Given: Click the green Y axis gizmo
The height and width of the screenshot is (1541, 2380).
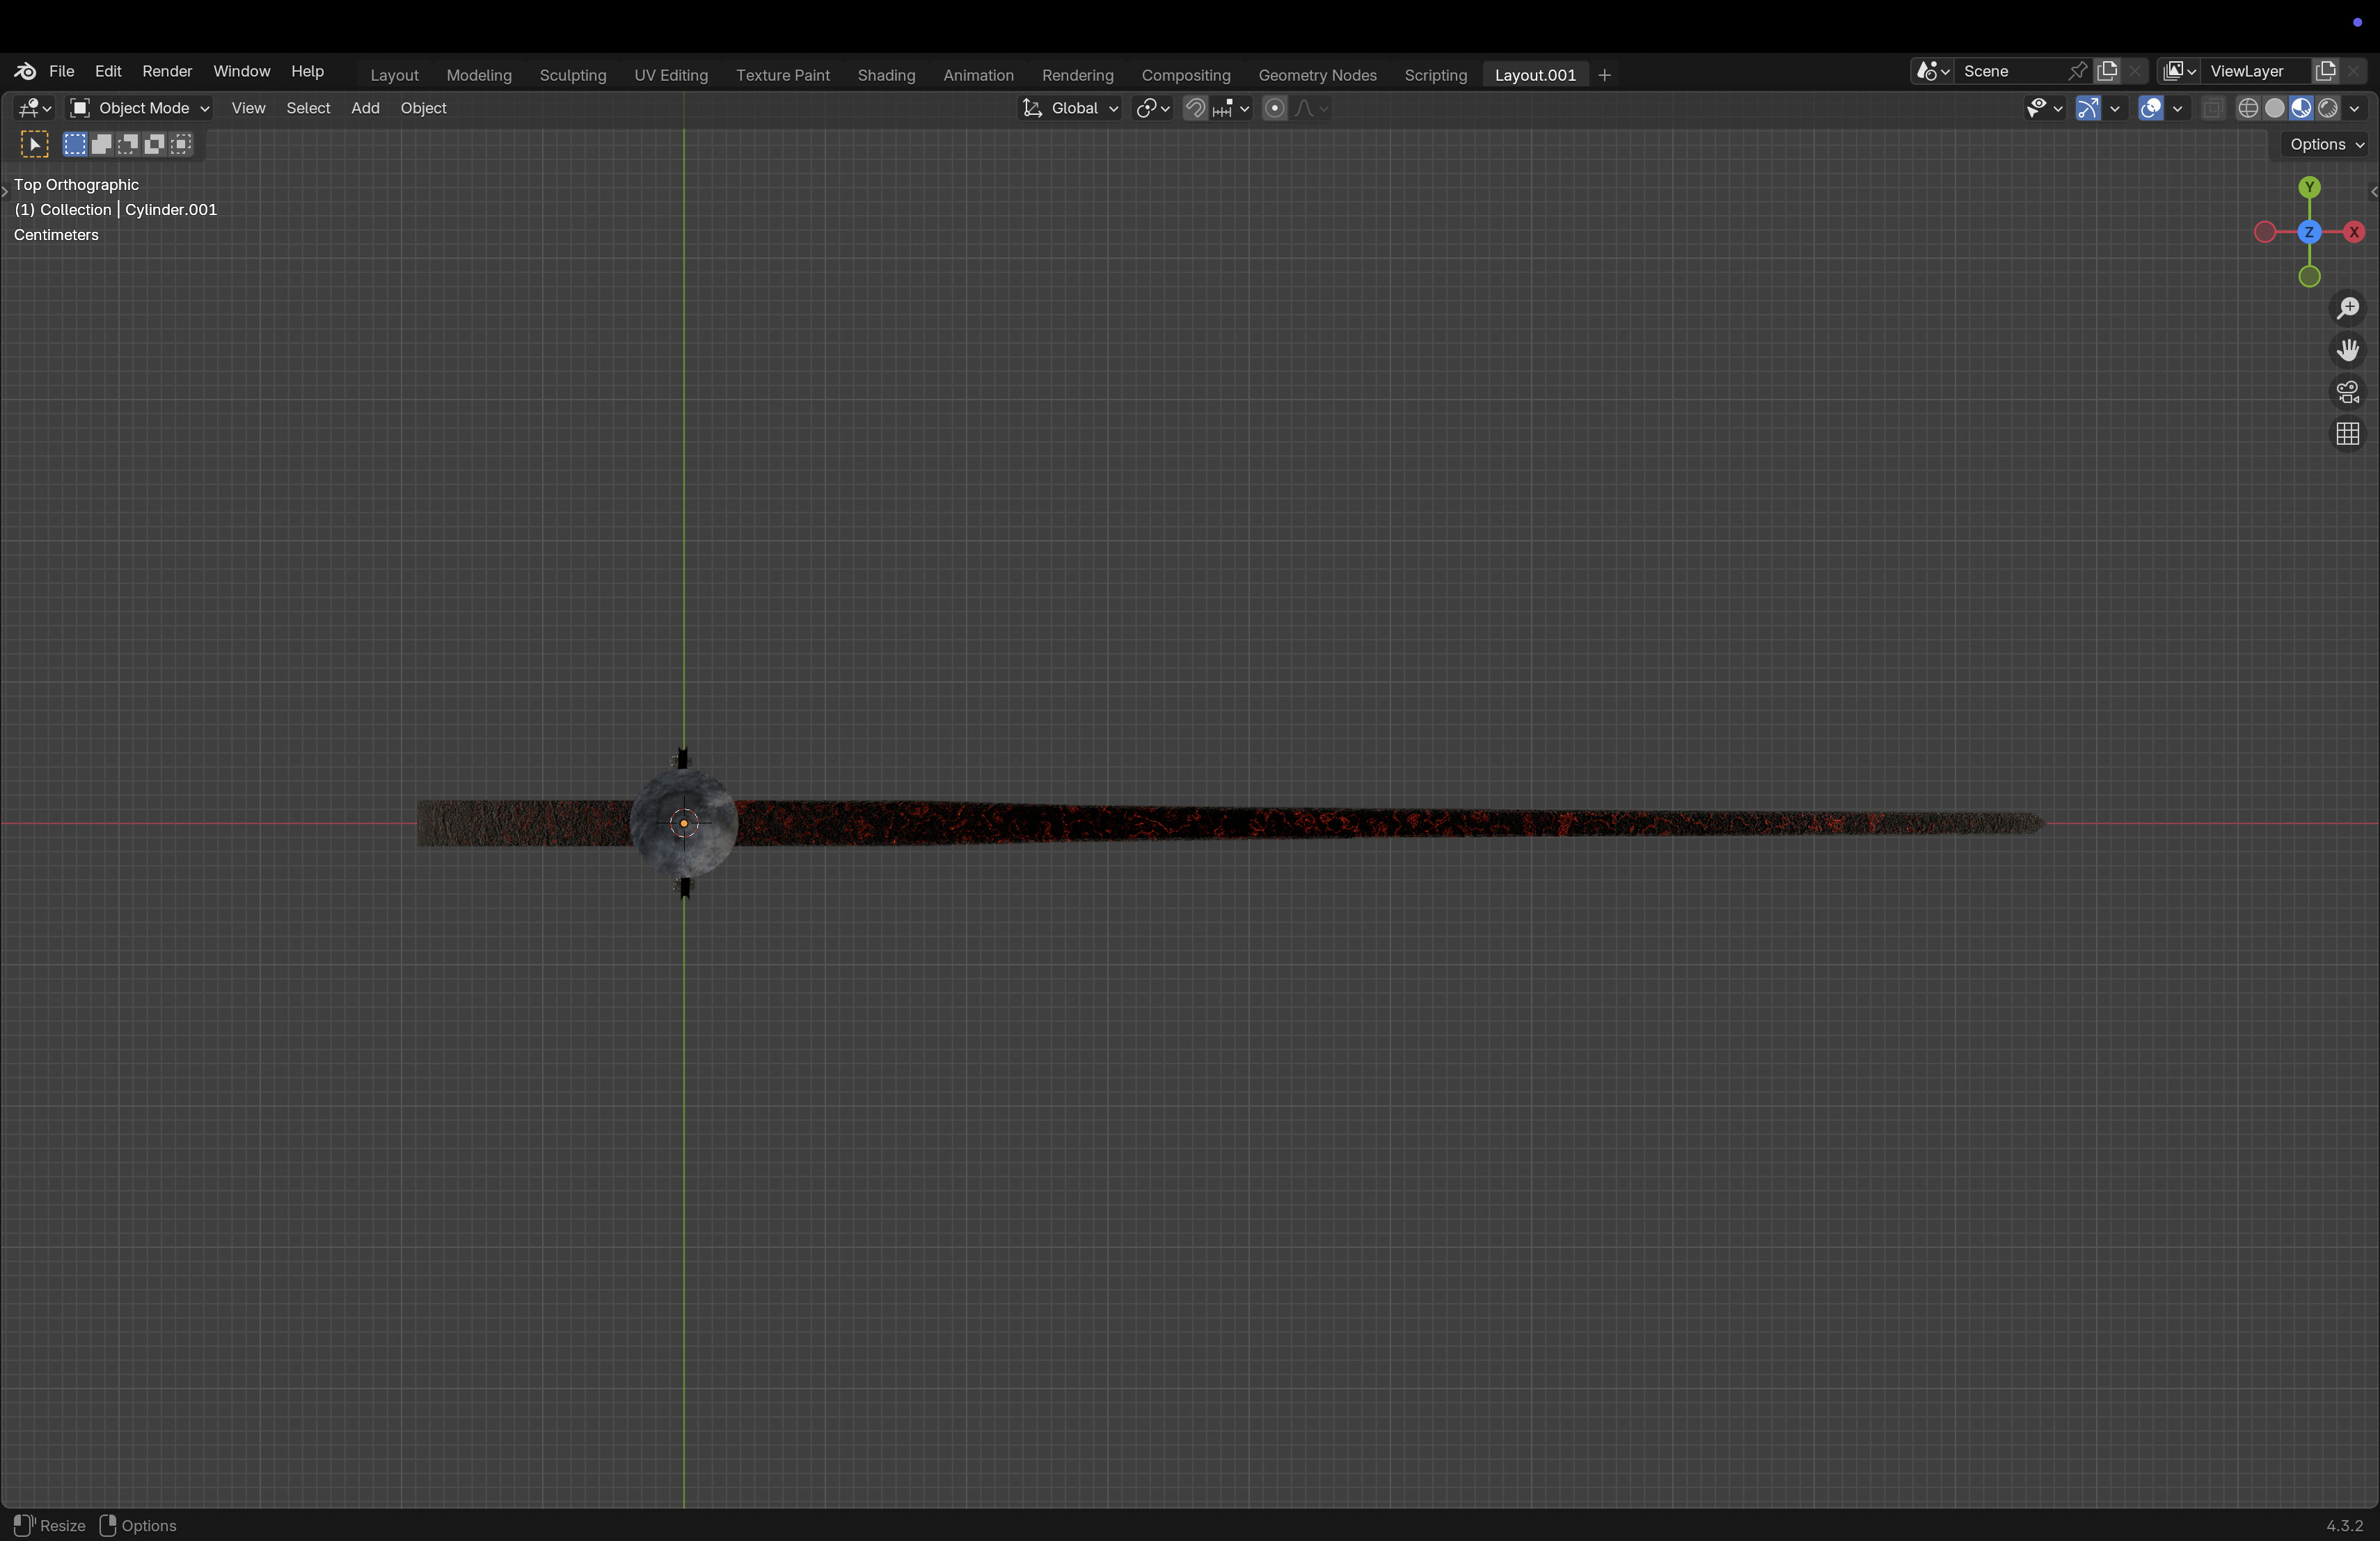Looking at the screenshot, I should (2309, 187).
